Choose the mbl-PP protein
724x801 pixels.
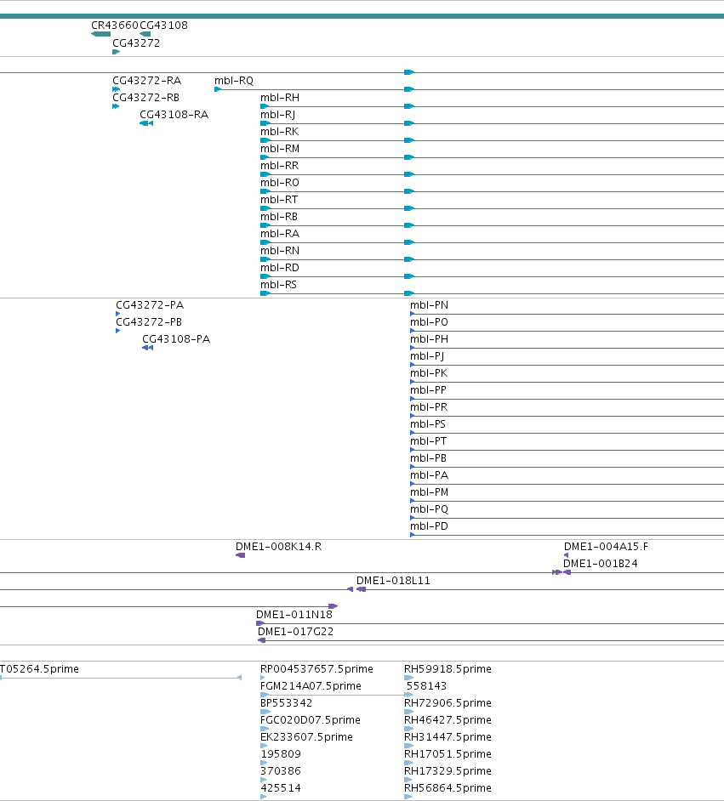[x=428, y=389]
